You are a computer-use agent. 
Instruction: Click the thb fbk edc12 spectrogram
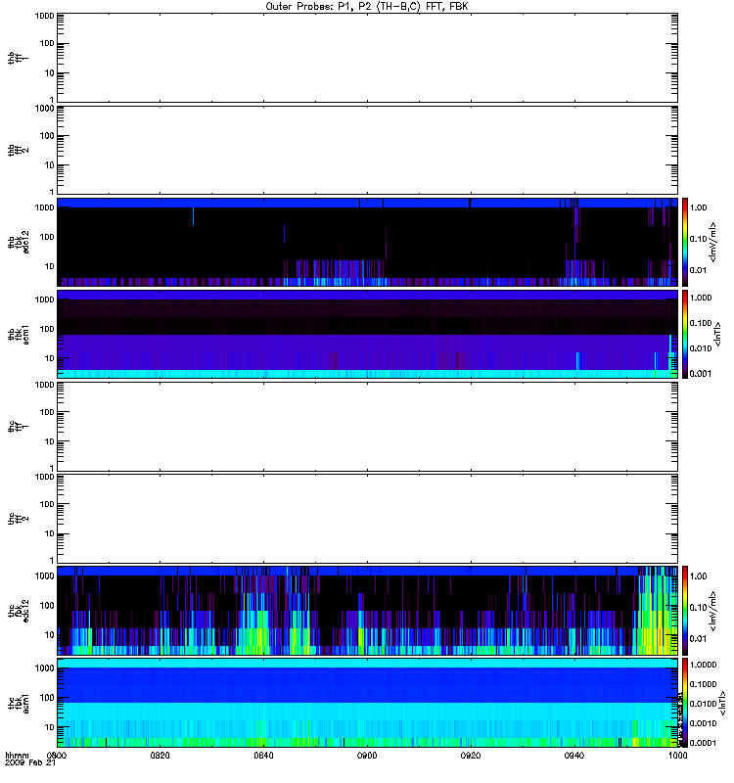coord(367,241)
